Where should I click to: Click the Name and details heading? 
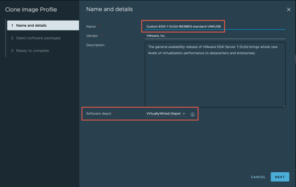tap(109, 9)
